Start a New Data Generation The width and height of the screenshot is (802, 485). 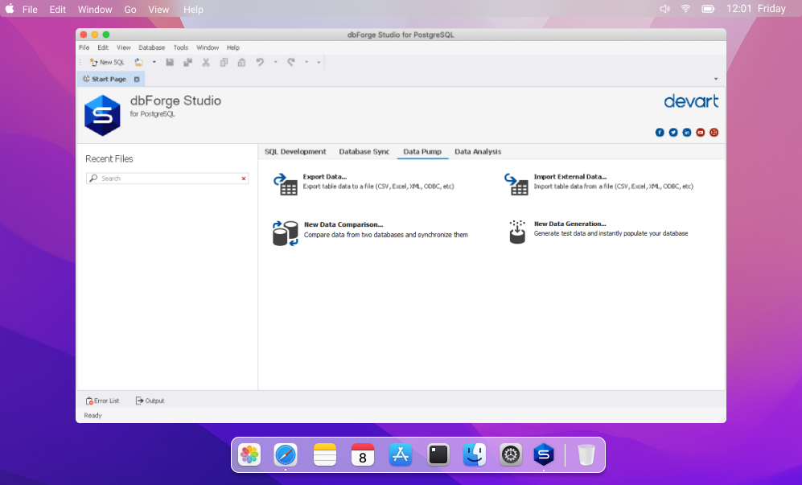[598, 232]
